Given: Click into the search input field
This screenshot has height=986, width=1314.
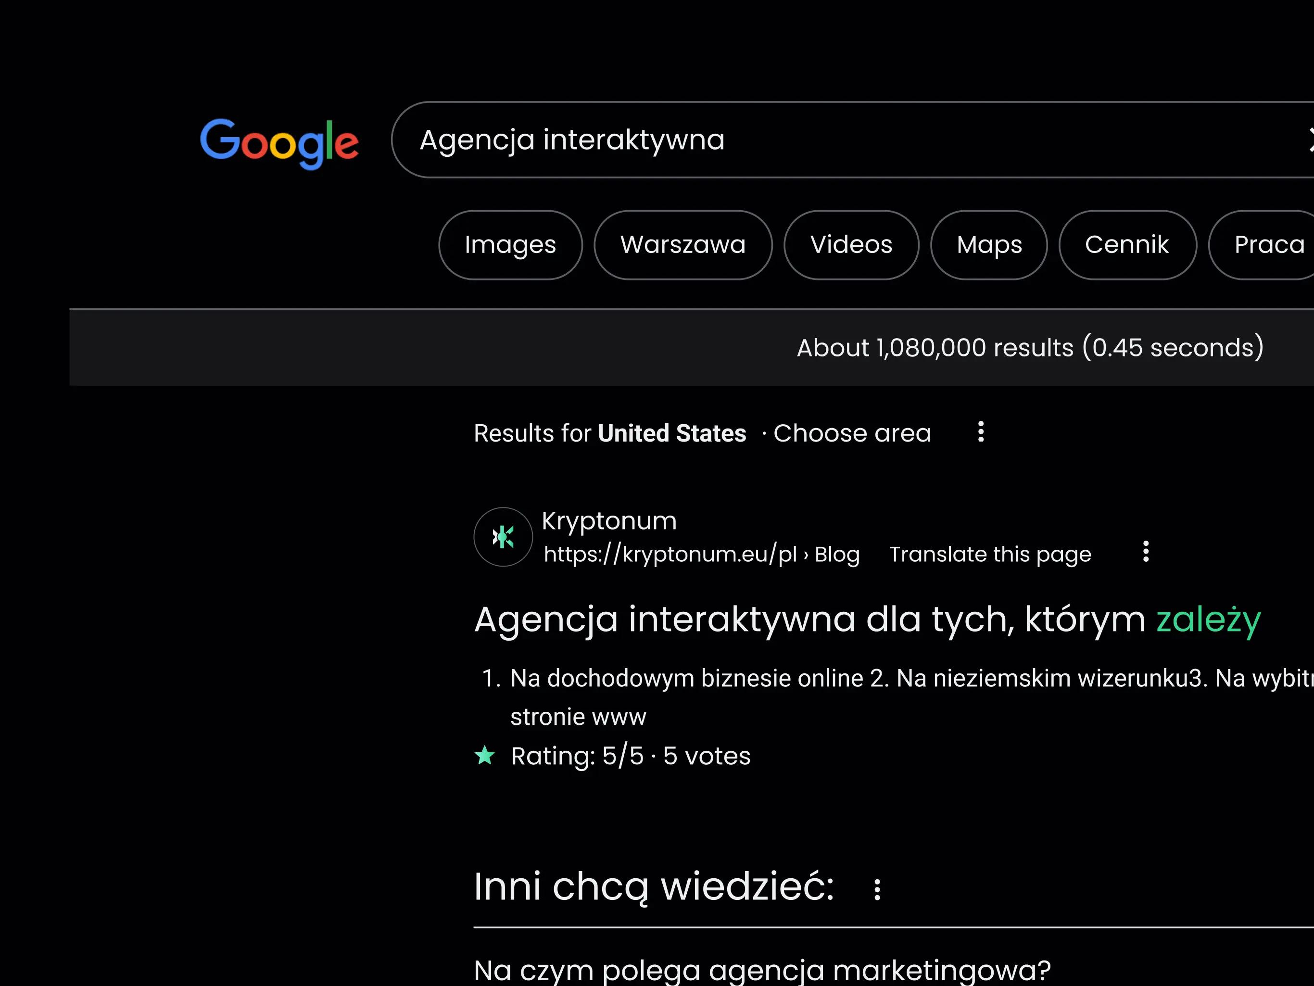Looking at the screenshot, I should [x=832, y=140].
